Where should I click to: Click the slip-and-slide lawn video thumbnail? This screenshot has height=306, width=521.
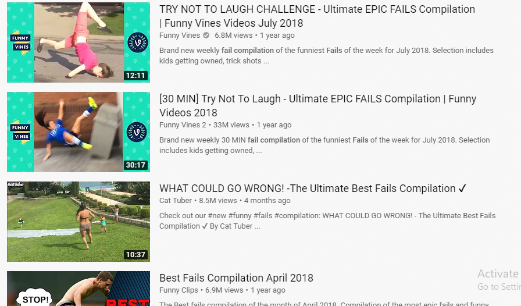tap(78, 222)
